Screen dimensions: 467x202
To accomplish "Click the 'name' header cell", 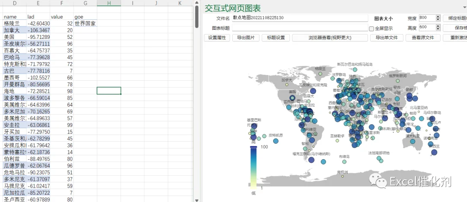I will point(15,17).
